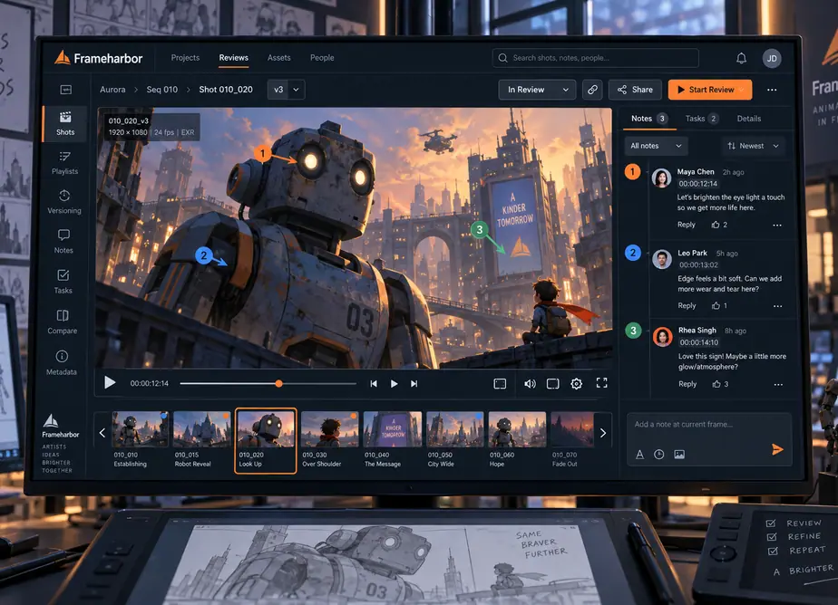838x605 pixels.
Task: Open the Assets top menu item
Action: (279, 58)
